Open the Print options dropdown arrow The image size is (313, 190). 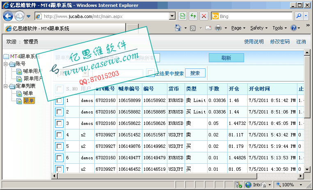[226, 28]
